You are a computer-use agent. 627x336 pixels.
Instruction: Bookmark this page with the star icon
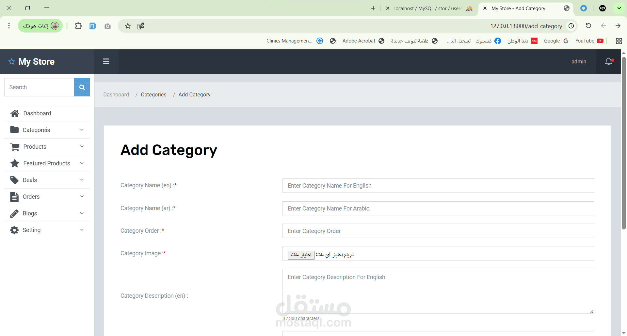[x=128, y=26]
